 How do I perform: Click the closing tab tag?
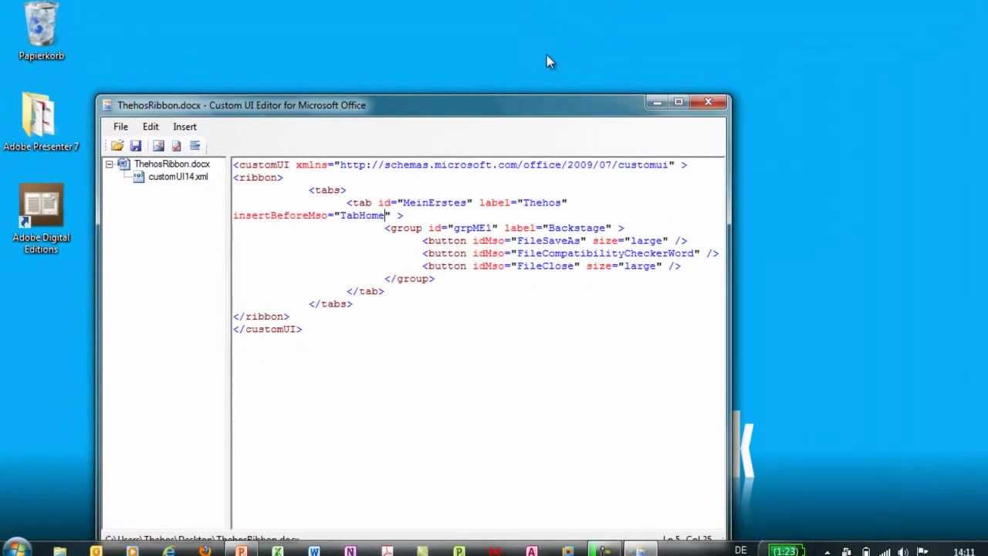(x=365, y=291)
